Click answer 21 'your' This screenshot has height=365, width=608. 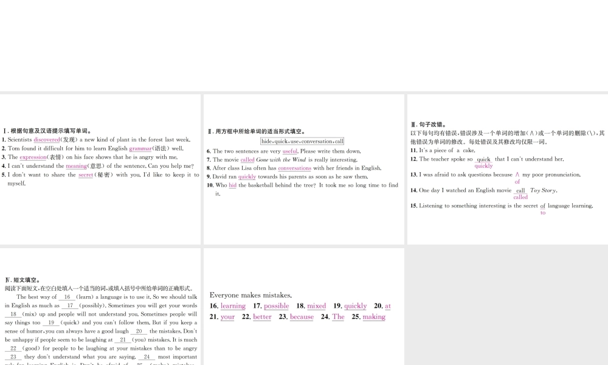(x=227, y=317)
